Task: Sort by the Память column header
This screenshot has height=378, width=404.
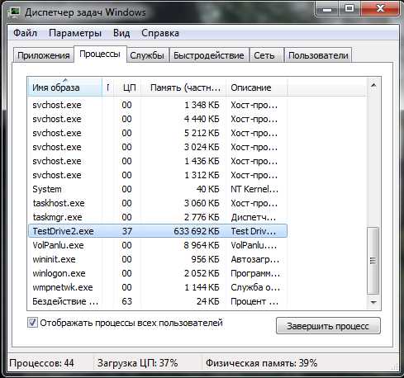Action: (184, 87)
